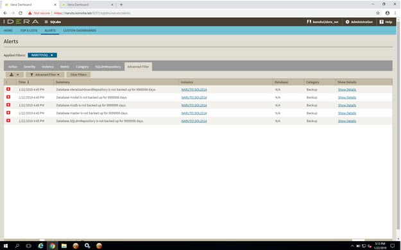Switch to second Idera Dashboard browser tab
401x250 pixels.
[x=87, y=4]
